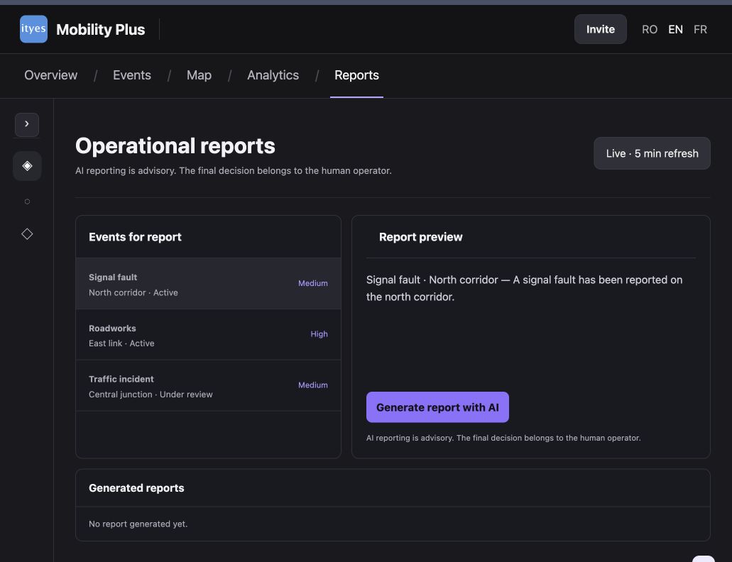Click the Medium badge on Signal fault
The height and width of the screenshot is (562, 732).
313,283
